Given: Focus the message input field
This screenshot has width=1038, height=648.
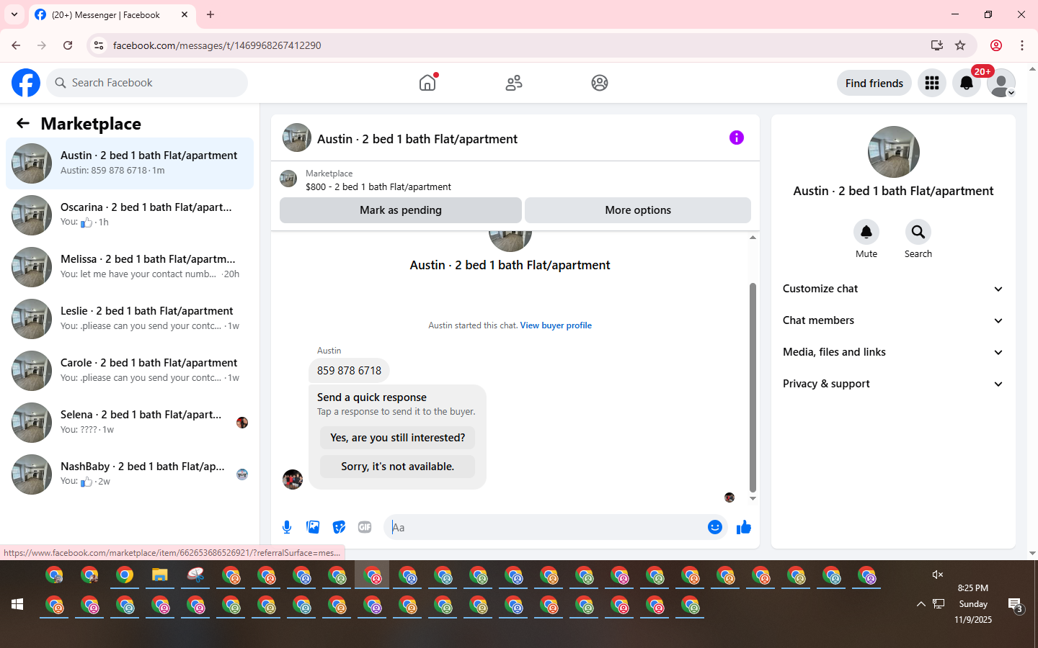Looking at the screenshot, I should (x=548, y=527).
